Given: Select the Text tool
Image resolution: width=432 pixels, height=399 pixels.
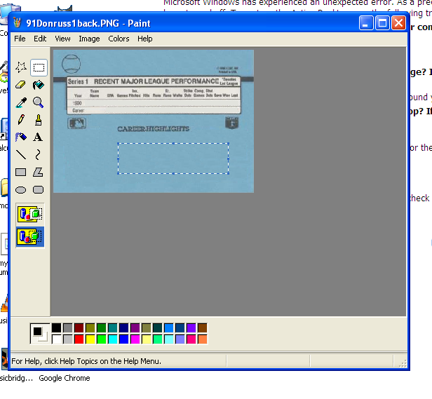Looking at the screenshot, I should click(39, 137).
